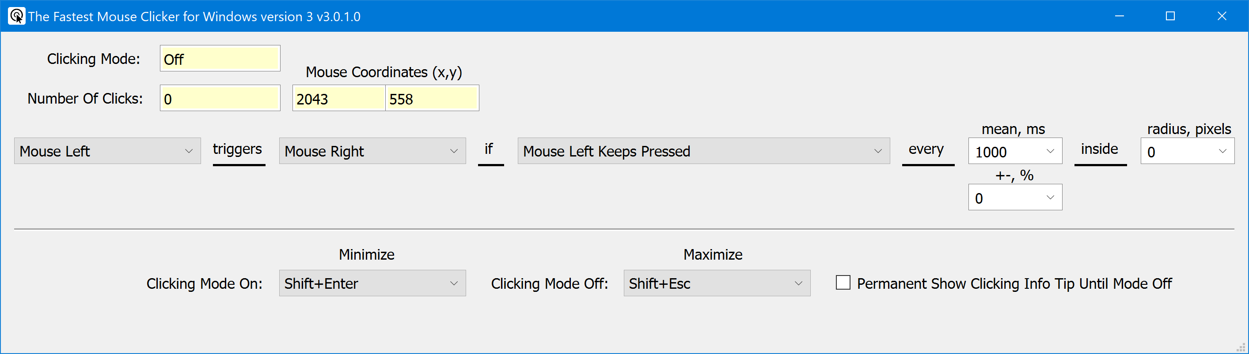
Task: Open the condition dropdown showing Mouse Left Keeps Pressed
Action: [x=703, y=151]
